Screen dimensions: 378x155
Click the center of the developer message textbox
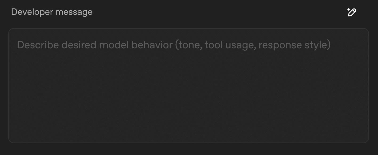[x=188, y=85]
